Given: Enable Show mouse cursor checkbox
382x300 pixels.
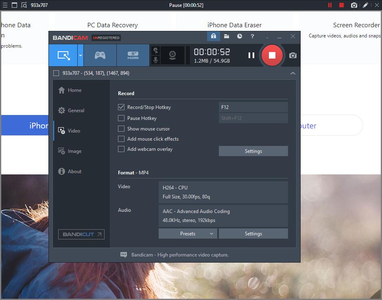Looking at the screenshot, I should point(121,128).
